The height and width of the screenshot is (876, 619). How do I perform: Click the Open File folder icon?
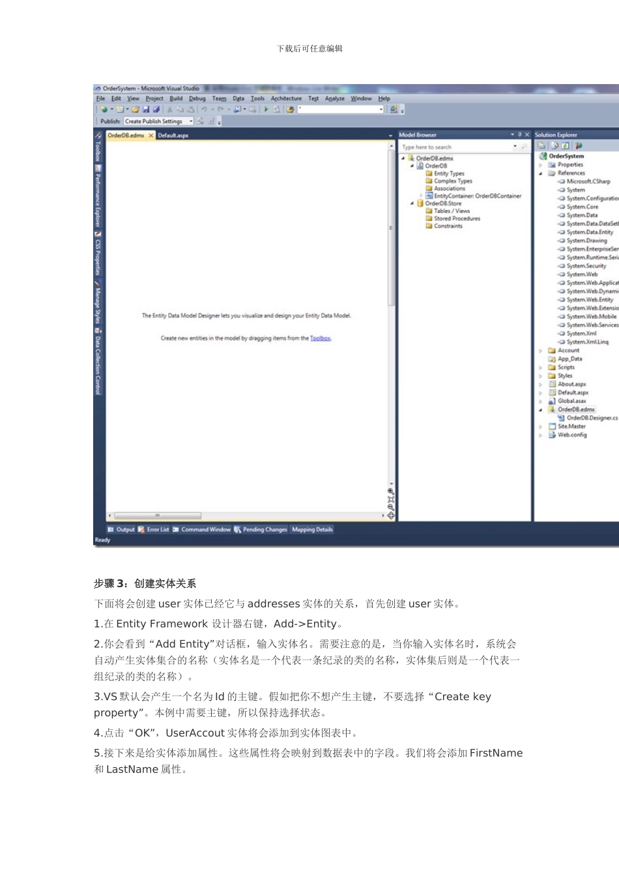click(136, 109)
